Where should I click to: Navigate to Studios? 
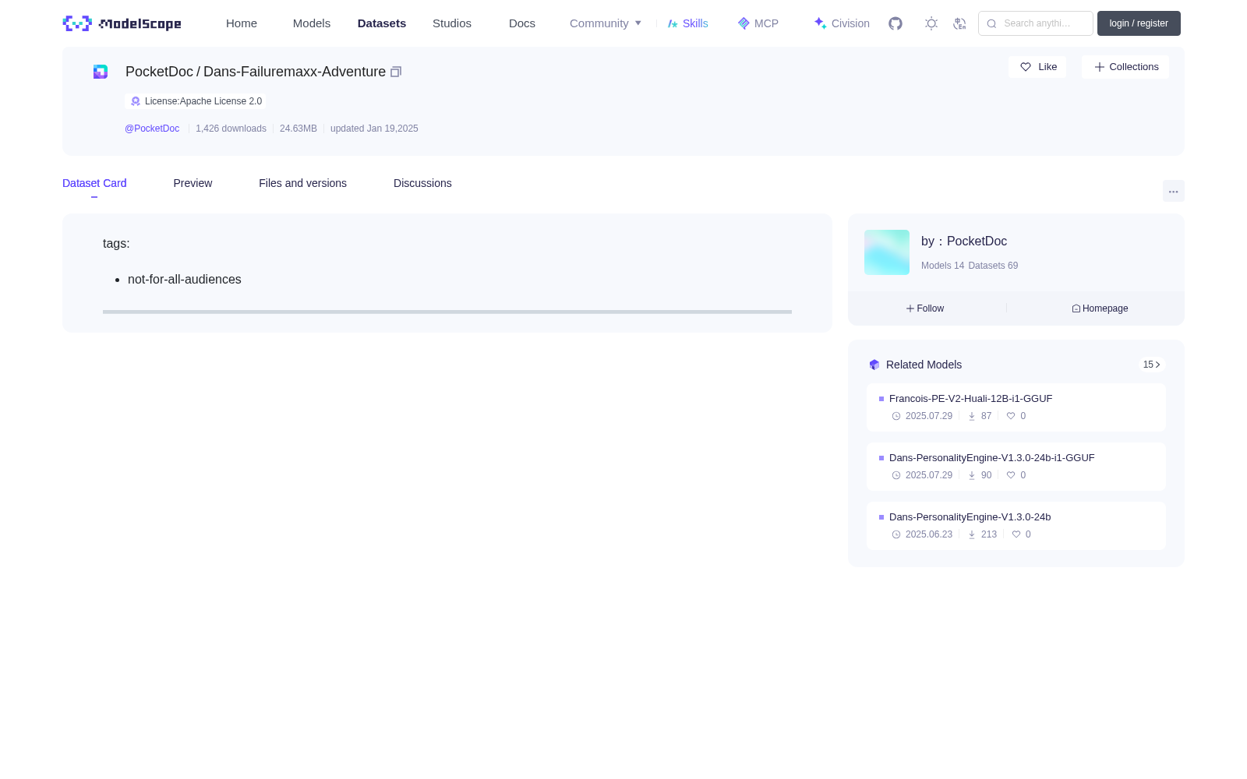click(452, 23)
